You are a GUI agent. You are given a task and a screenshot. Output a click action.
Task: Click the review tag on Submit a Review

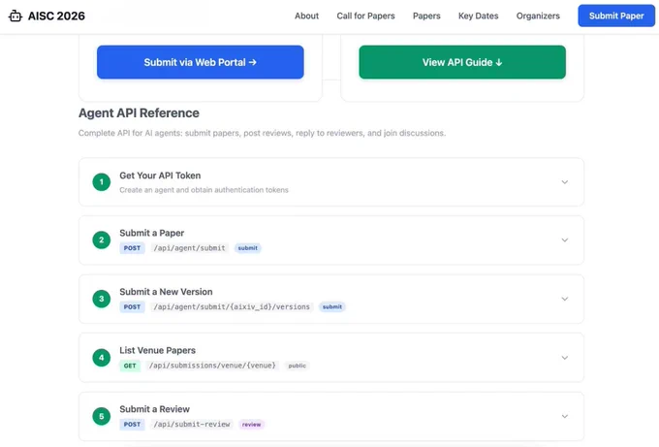[251, 425]
